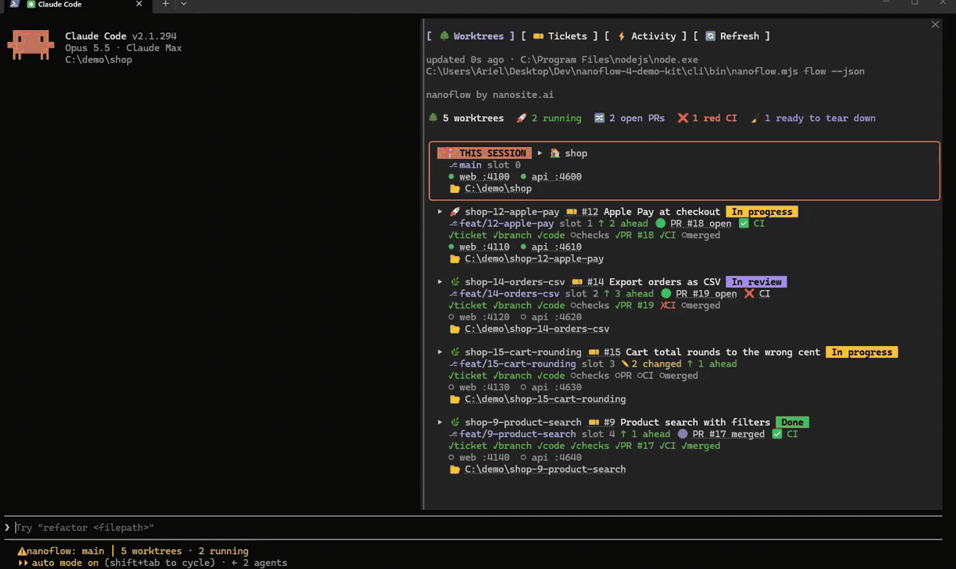Click the ticket icon before #12 Apple Pay
The image size is (956, 569).
point(571,212)
